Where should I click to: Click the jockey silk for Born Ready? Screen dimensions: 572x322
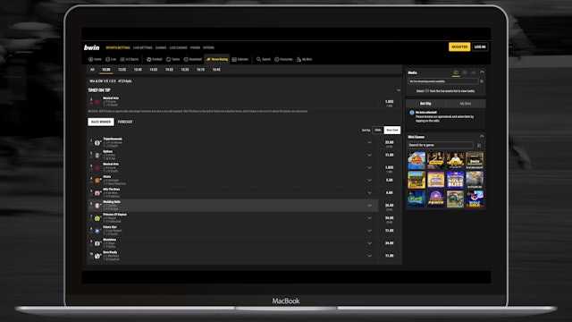coord(97,256)
